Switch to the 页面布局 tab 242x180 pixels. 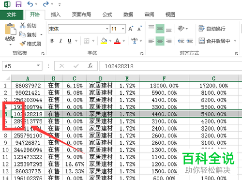[x=81, y=15]
